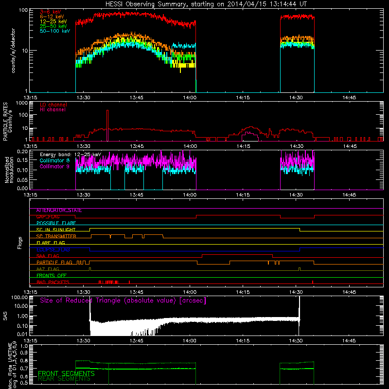Select the REAR SEGMENTS legend label
389x389 pixels.
64,379
